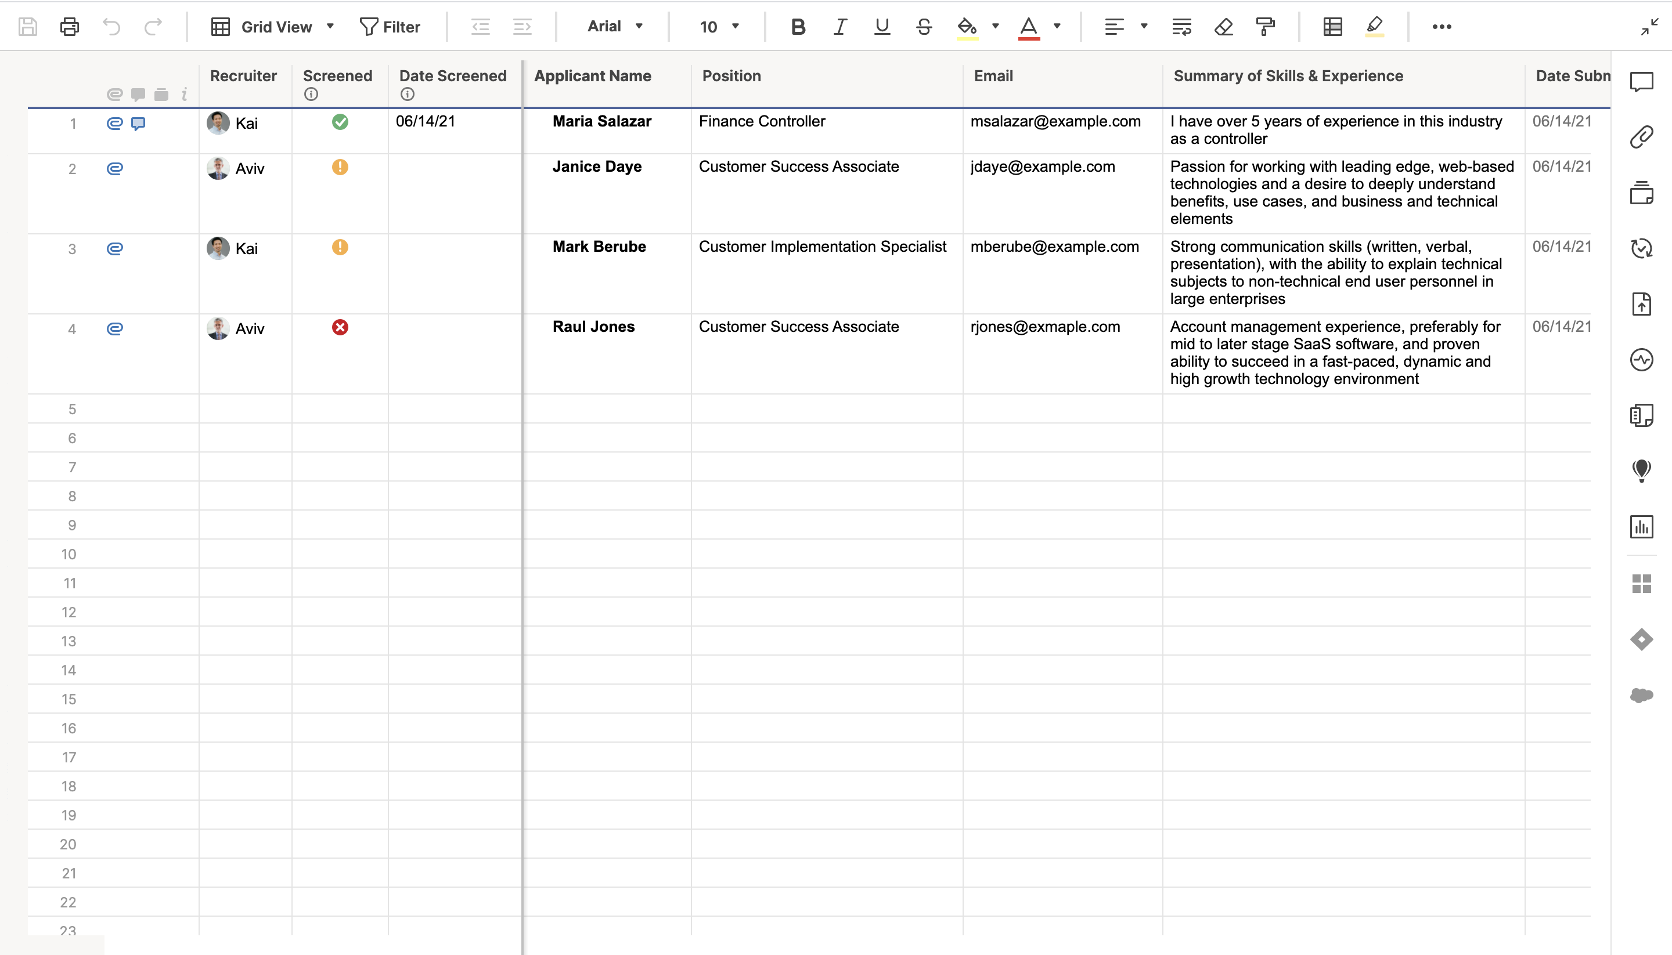The height and width of the screenshot is (955, 1672).
Task: Click the Clear Formatting eraser icon
Action: coord(1223,27)
